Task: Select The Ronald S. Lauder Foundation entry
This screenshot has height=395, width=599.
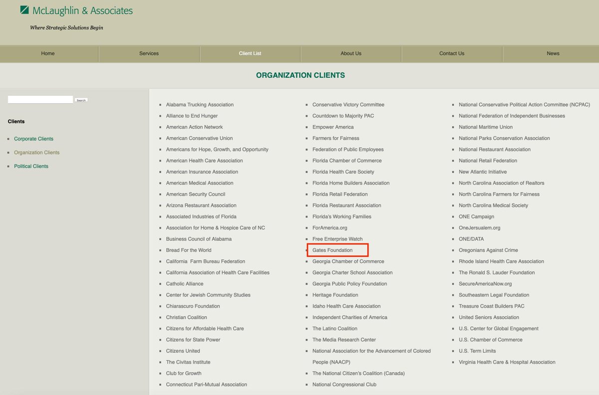Action: coord(497,273)
